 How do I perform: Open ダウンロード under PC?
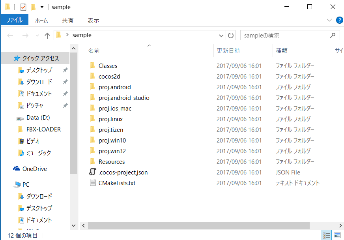(x=39, y=197)
